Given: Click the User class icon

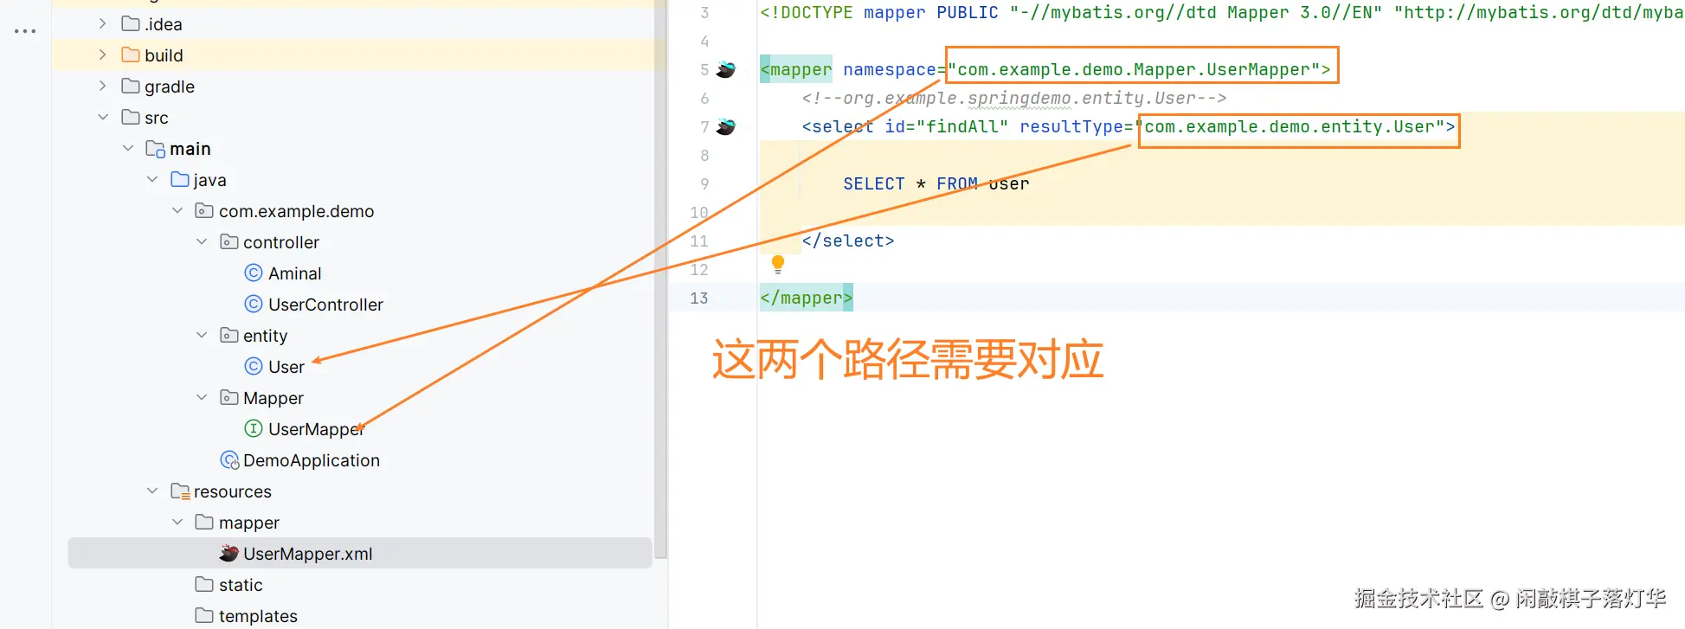Looking at the screenshot, I should 254,366.
